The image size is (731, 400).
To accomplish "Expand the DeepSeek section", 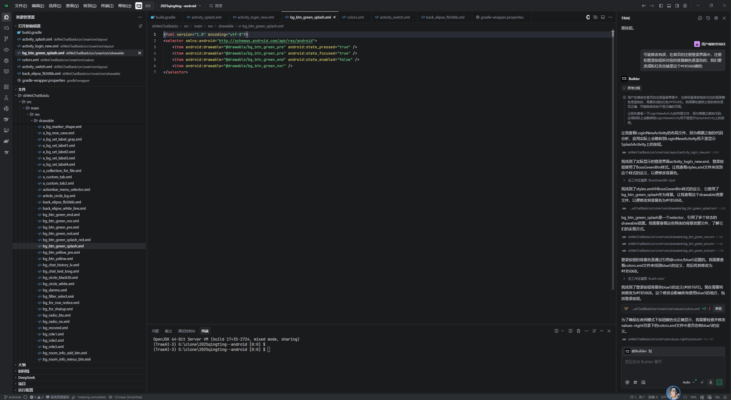I will point(27,377).
